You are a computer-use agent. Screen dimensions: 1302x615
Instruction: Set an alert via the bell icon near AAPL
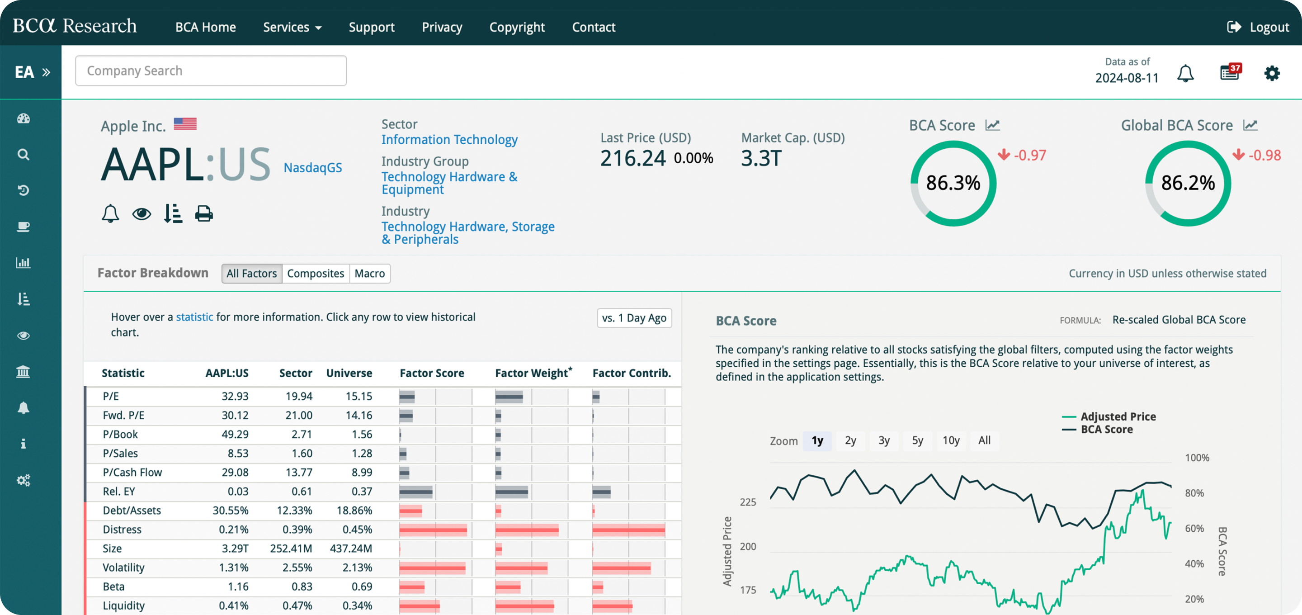point(110,213)
